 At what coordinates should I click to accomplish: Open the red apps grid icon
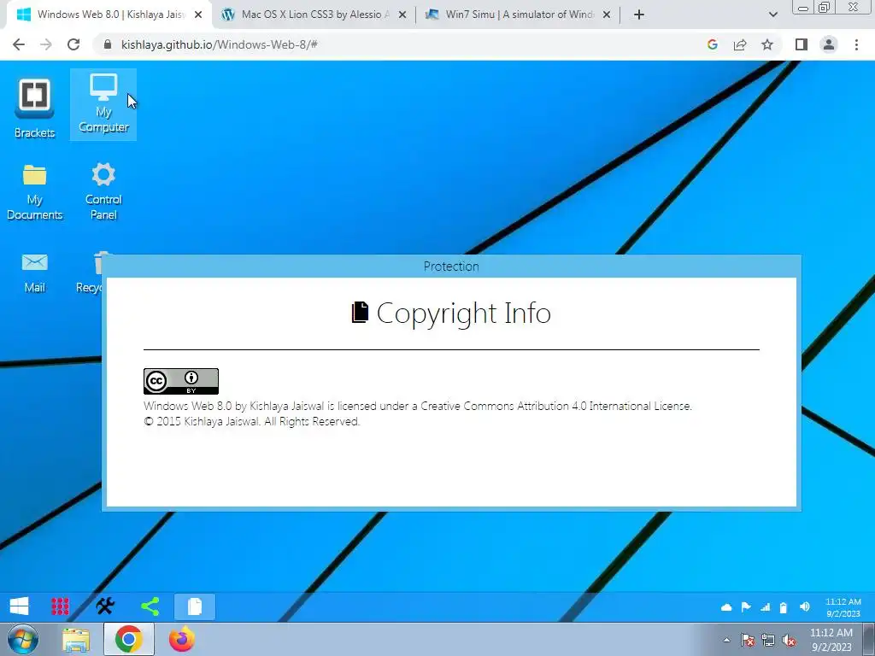coord(61,606)
